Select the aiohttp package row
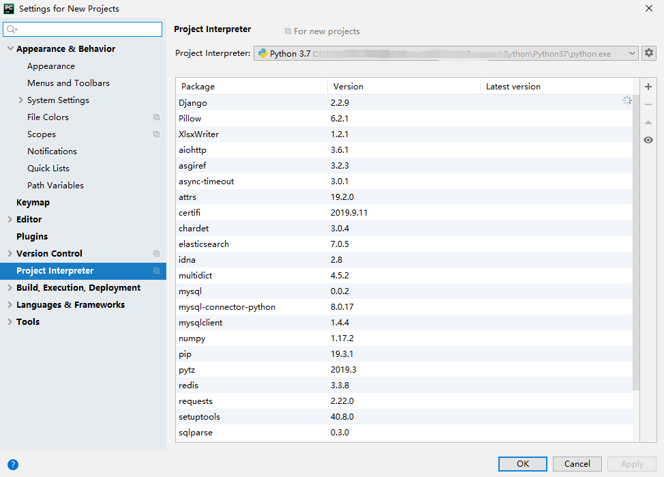The height and width of the screenshot is (477, 664). [404, 149]
